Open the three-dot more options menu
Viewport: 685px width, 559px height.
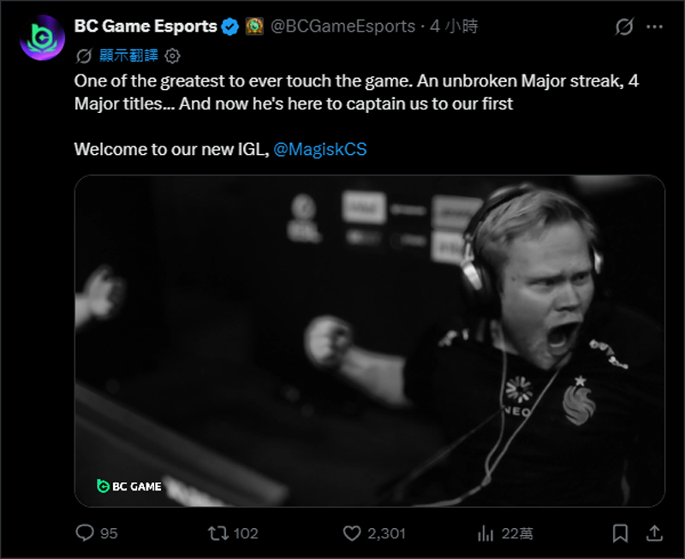click(x=654, y=27)
